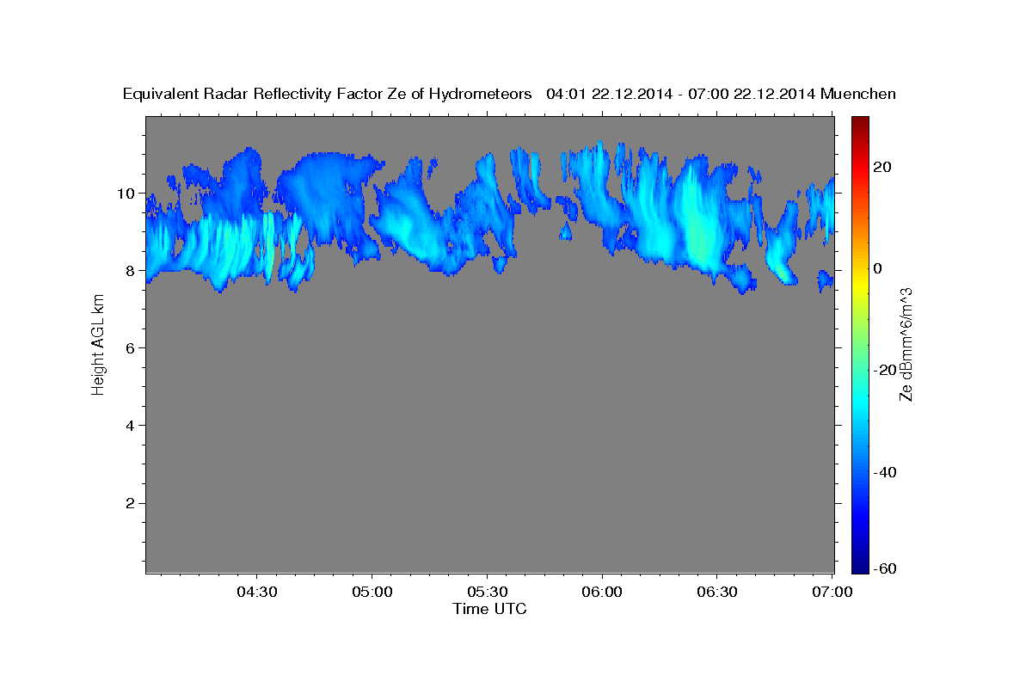The image size is (1032, 688).
Task: Click the dark blue bottom of the colorbar
Action: click(x=859, y=565)
